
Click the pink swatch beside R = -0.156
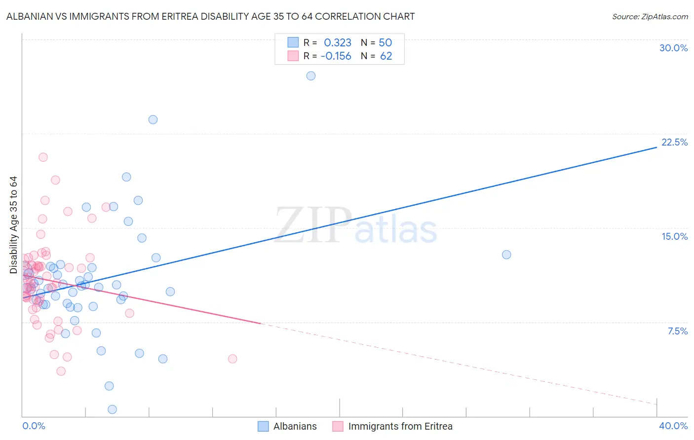click(293, 56)
